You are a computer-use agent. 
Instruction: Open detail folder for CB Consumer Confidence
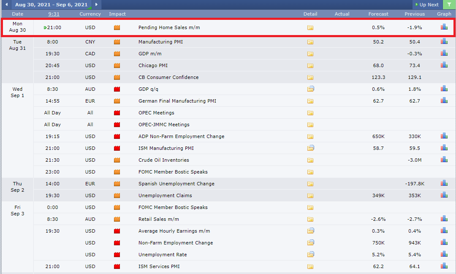pos(310,77)
